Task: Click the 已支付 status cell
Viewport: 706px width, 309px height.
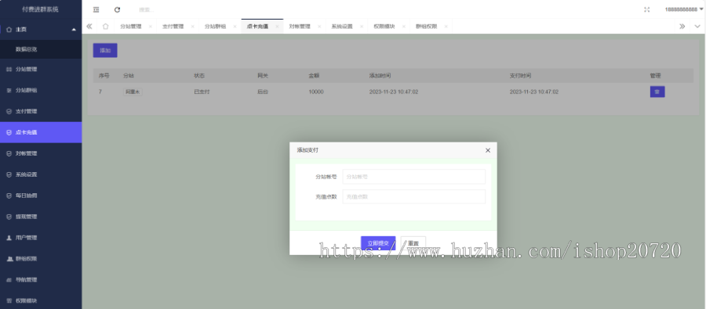Action: [202, 92]
